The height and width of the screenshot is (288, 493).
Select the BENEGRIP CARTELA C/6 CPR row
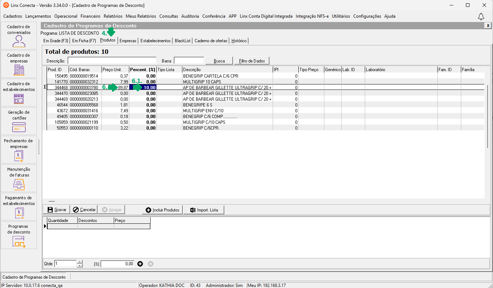265,76
